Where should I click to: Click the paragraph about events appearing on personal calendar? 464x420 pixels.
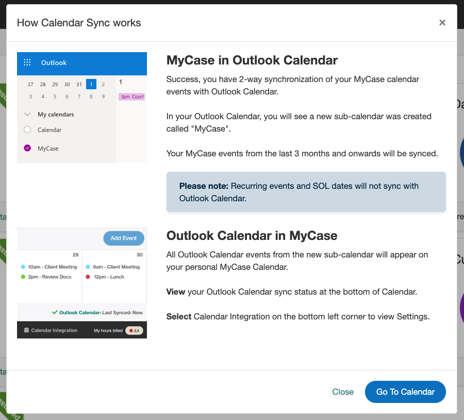click(297, 261)
